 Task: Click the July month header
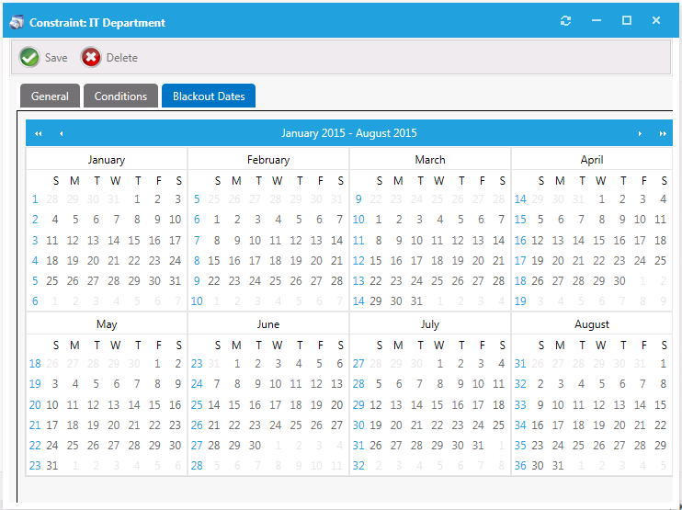[429, 324]
